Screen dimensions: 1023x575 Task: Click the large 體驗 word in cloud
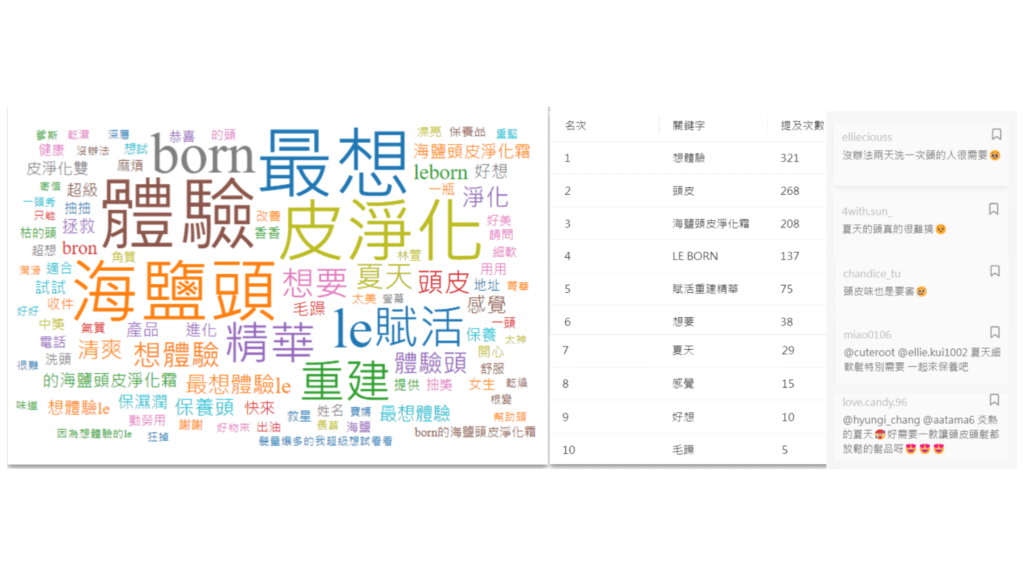(177, 214)
